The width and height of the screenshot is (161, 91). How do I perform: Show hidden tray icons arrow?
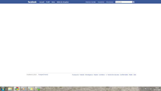pos(143,89)
